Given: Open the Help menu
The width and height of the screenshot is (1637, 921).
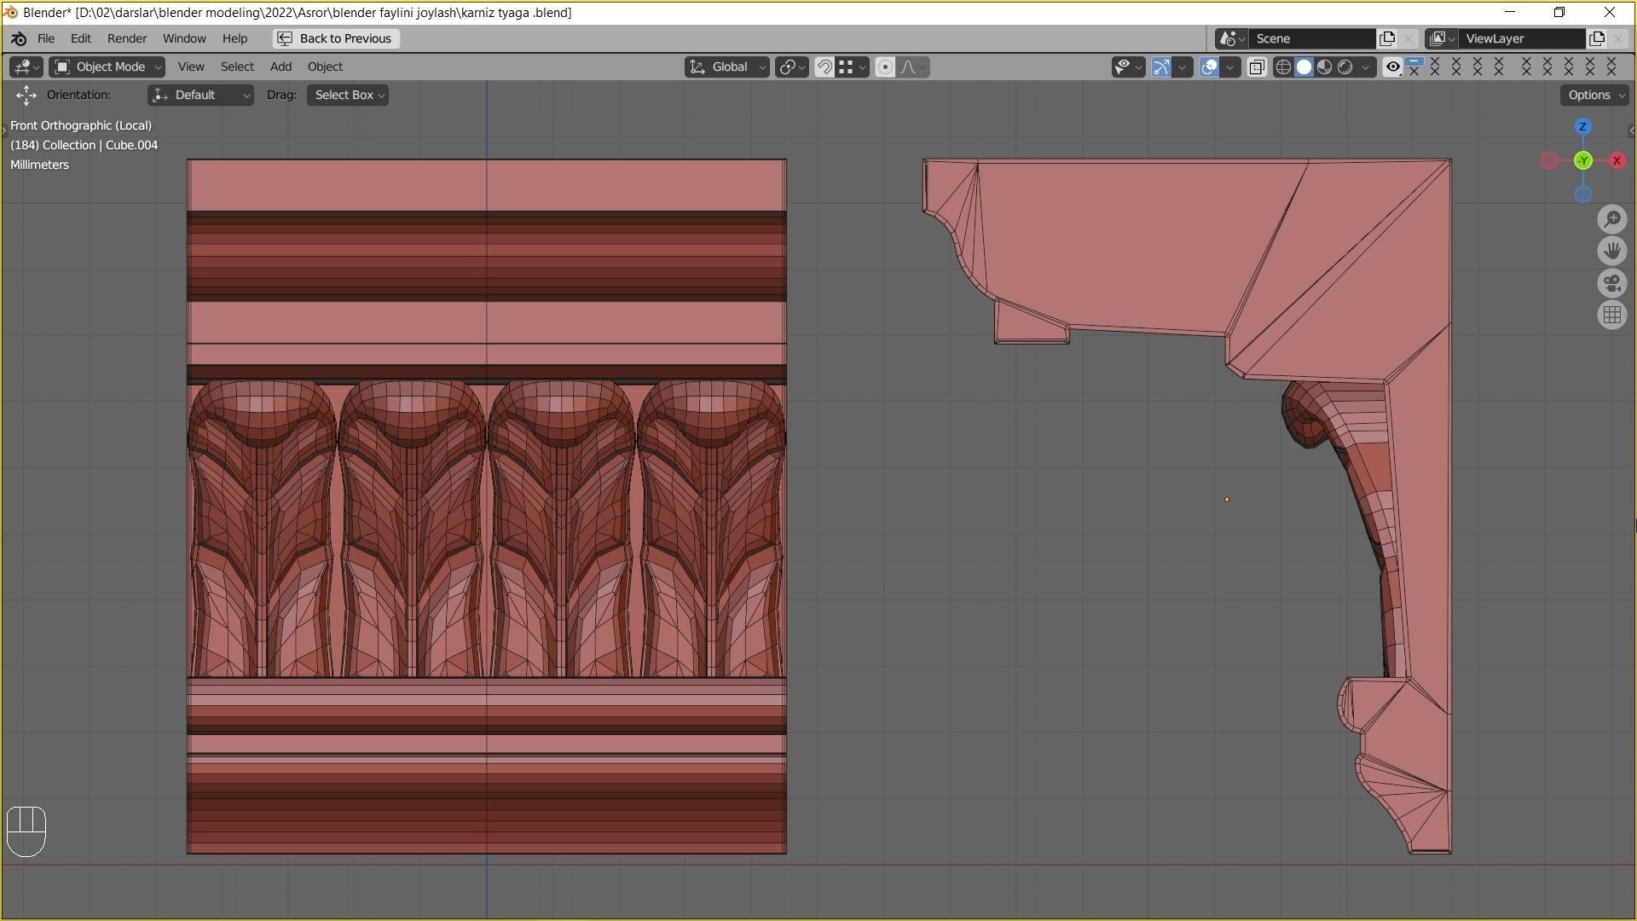Looking at the screenshot, I should (x=234, y=38).
